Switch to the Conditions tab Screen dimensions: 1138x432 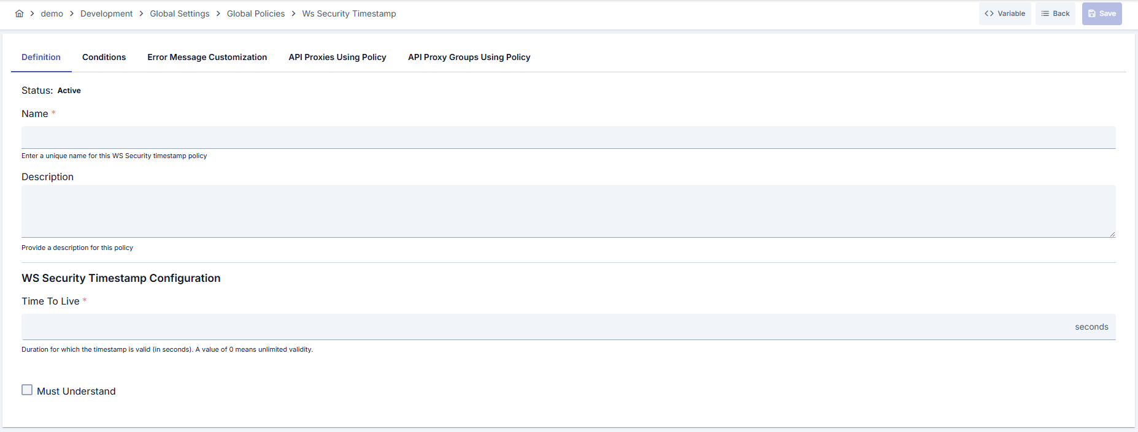tap(104, 57)
